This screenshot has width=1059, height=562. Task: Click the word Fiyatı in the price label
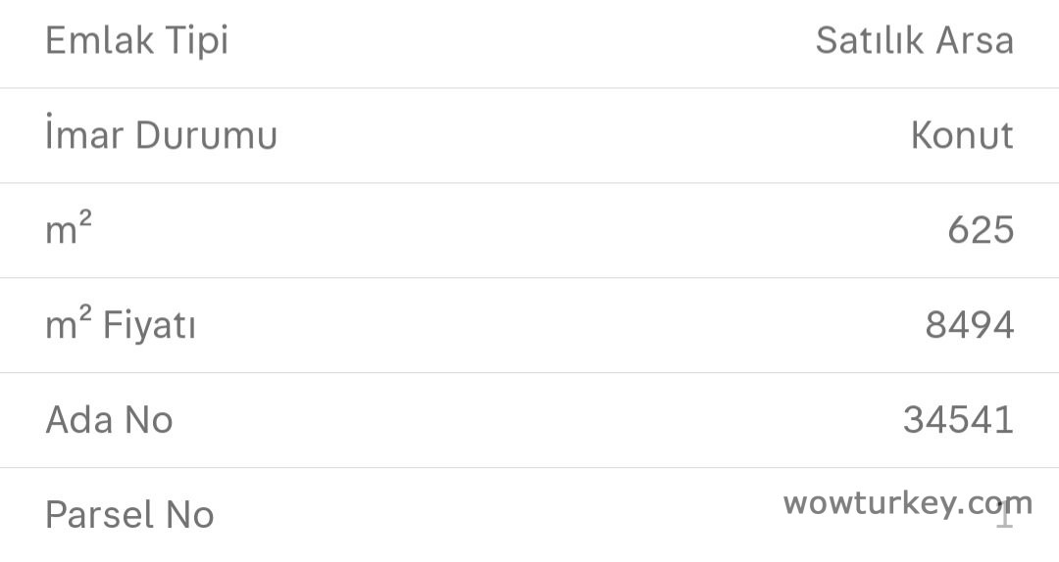149,325
